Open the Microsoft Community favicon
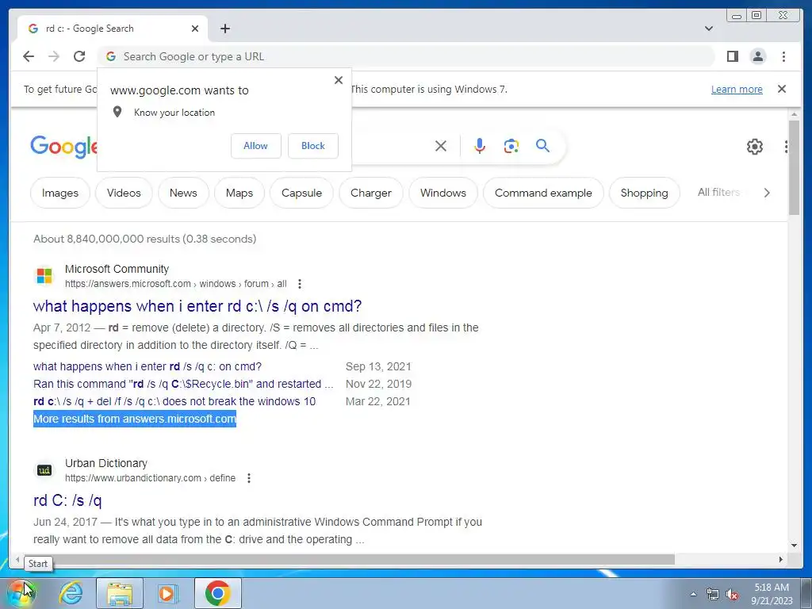Image resolution: width=812 pixels, height=609 pixels. click(x=44, y=275)
